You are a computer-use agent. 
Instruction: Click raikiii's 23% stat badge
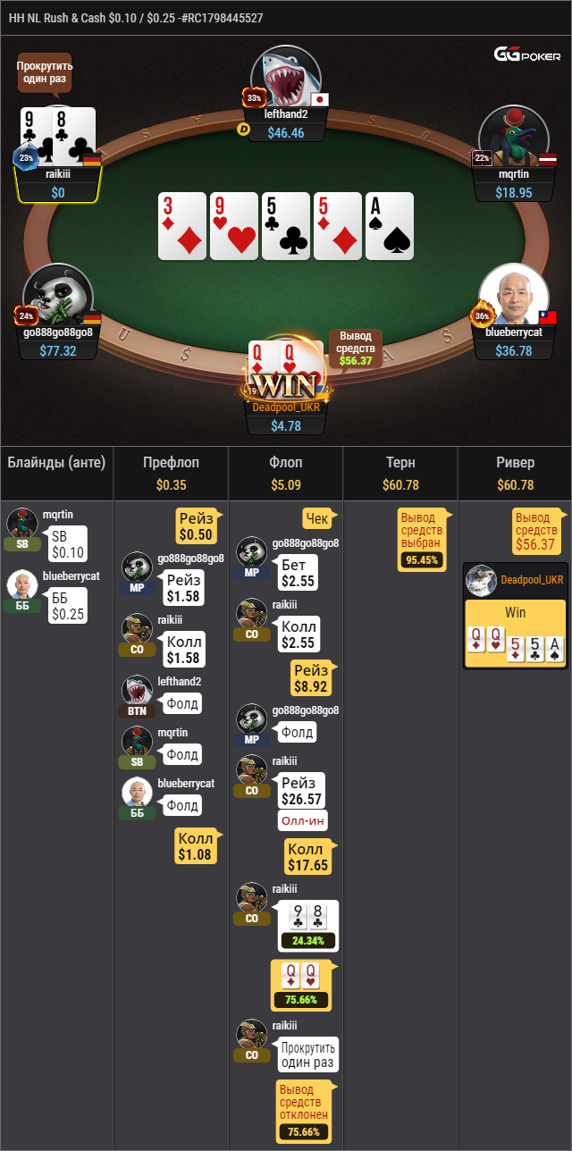click(24, 158)
